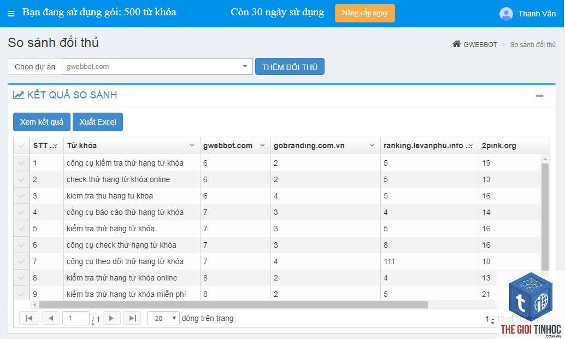Viewport: 565px width, 339px height.
Task: Open the hamburger sidebar menu
Action: click(x=11, y=14)
